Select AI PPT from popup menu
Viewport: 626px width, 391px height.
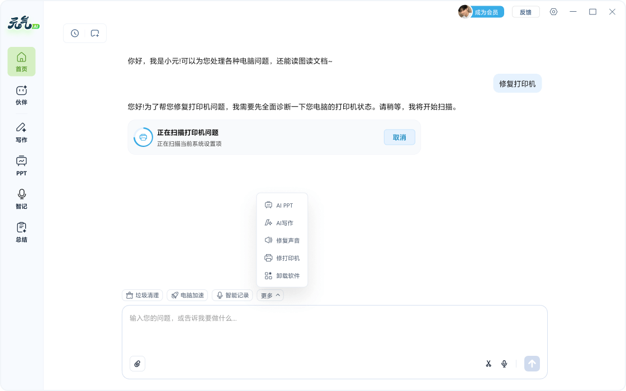point(282,206)
